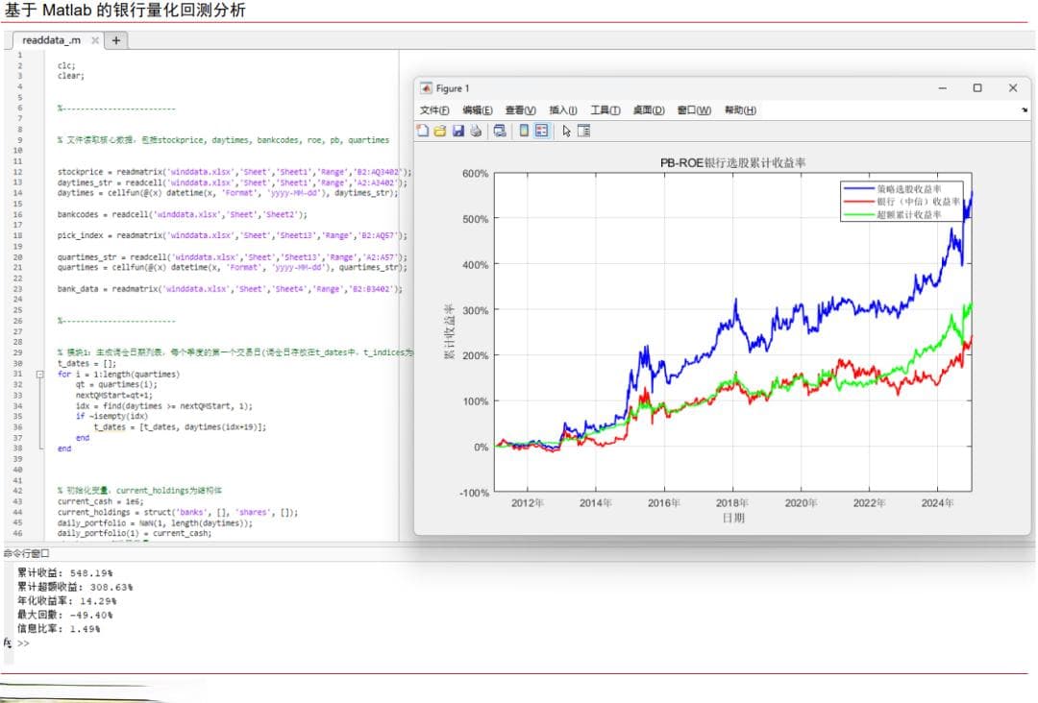Click the 最大回撤: -49.40% output line

[x=65, y=615]
